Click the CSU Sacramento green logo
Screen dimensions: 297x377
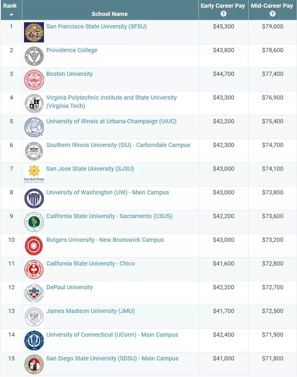pyautogui.click(x=34, y=222)
